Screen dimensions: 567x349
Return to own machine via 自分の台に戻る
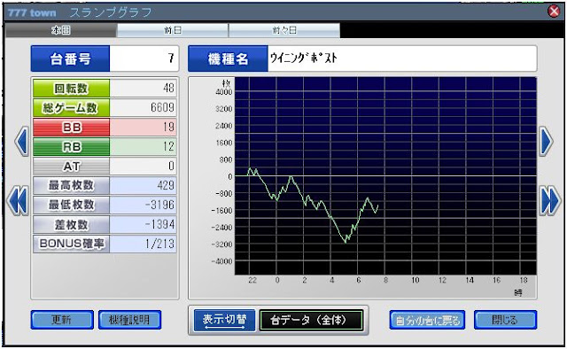427,320
